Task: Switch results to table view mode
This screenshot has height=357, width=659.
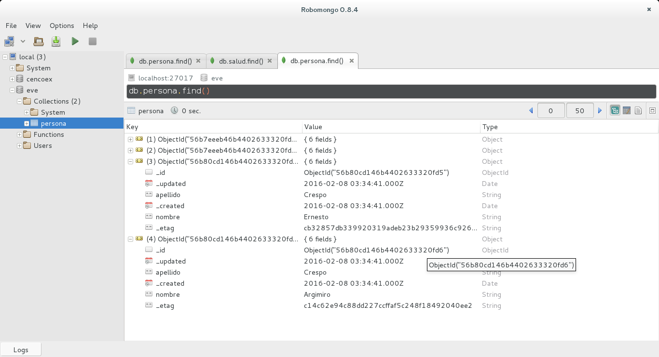Action: (627, 111)
